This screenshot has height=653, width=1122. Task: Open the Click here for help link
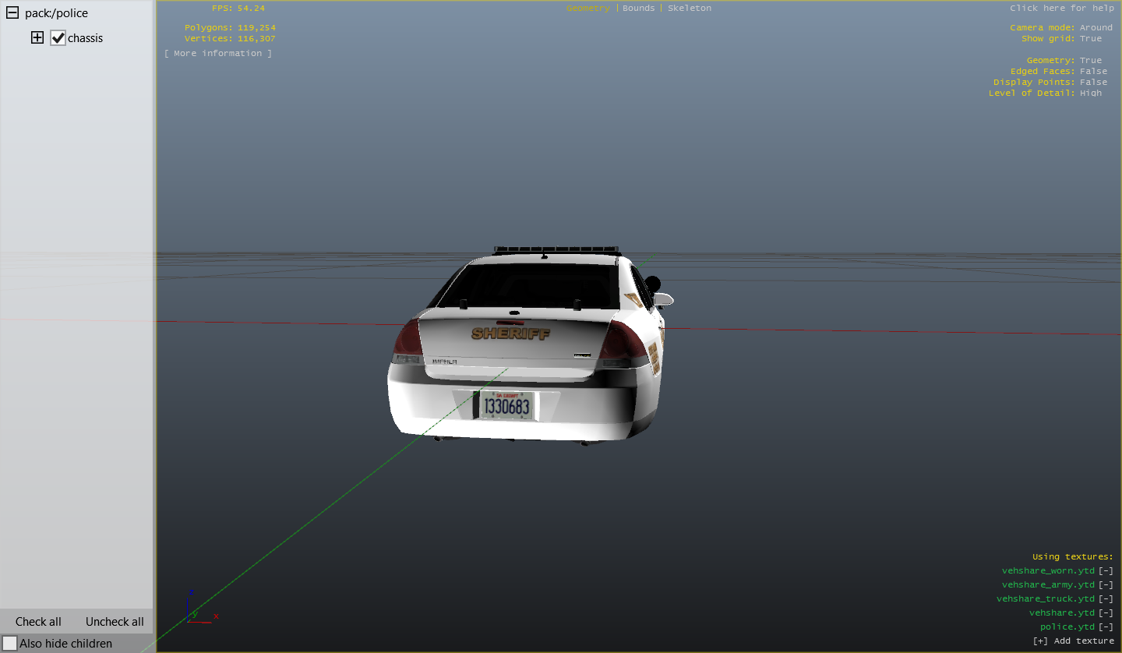pyautogui.click(x=1061, y=8)
